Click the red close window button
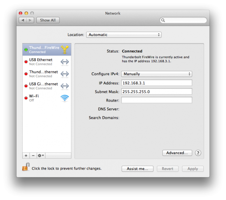Image resolution: width=226 pixels, height=200 pixels. (20, 13)
